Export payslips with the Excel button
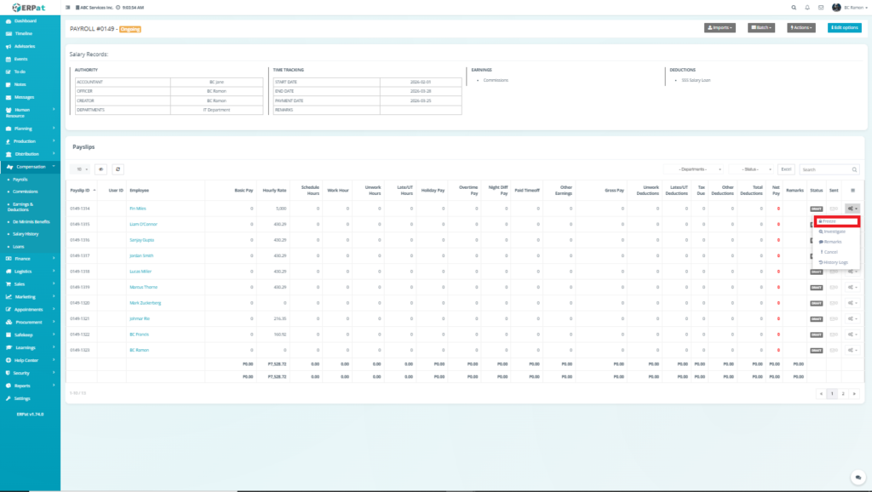The height and width of the screenshot is (492, 872). tap(786, 169)
